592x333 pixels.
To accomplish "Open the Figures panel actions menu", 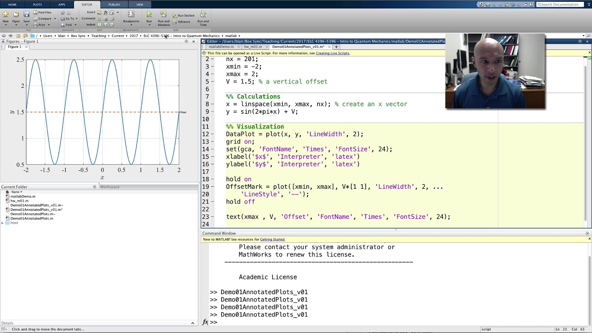I will [186, 41].
